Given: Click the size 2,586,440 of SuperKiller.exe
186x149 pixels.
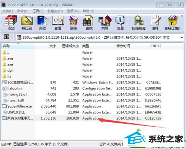Looking at the screenshot, I should [x=48, y=106].
